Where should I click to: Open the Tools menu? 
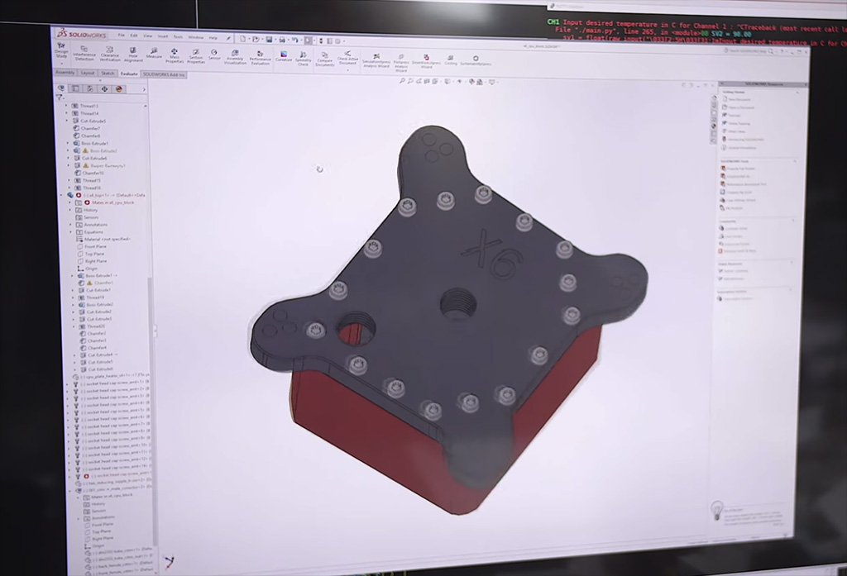[x=178, y=36]
